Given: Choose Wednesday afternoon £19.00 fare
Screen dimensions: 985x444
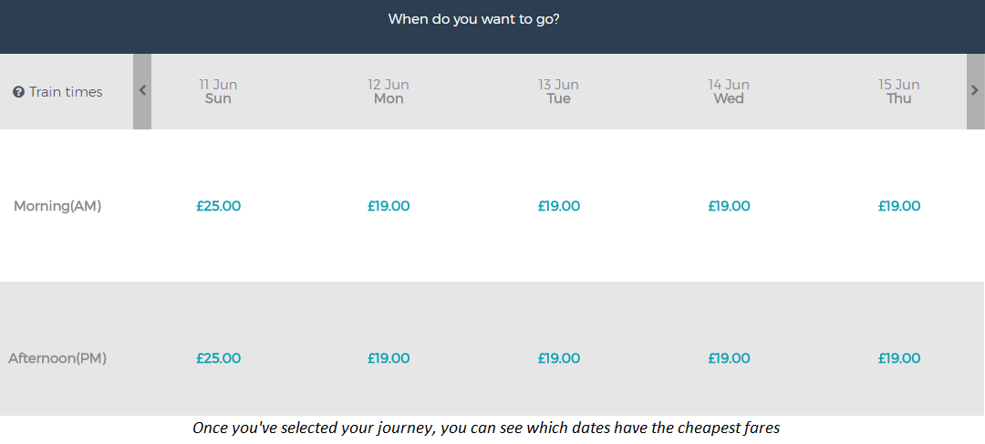Looking at the screenshot, I should click(x=729, y=358).
